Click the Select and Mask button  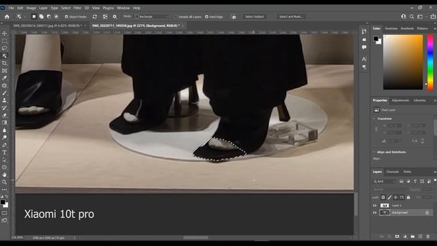pyautogui.click(x=291, y=16)
